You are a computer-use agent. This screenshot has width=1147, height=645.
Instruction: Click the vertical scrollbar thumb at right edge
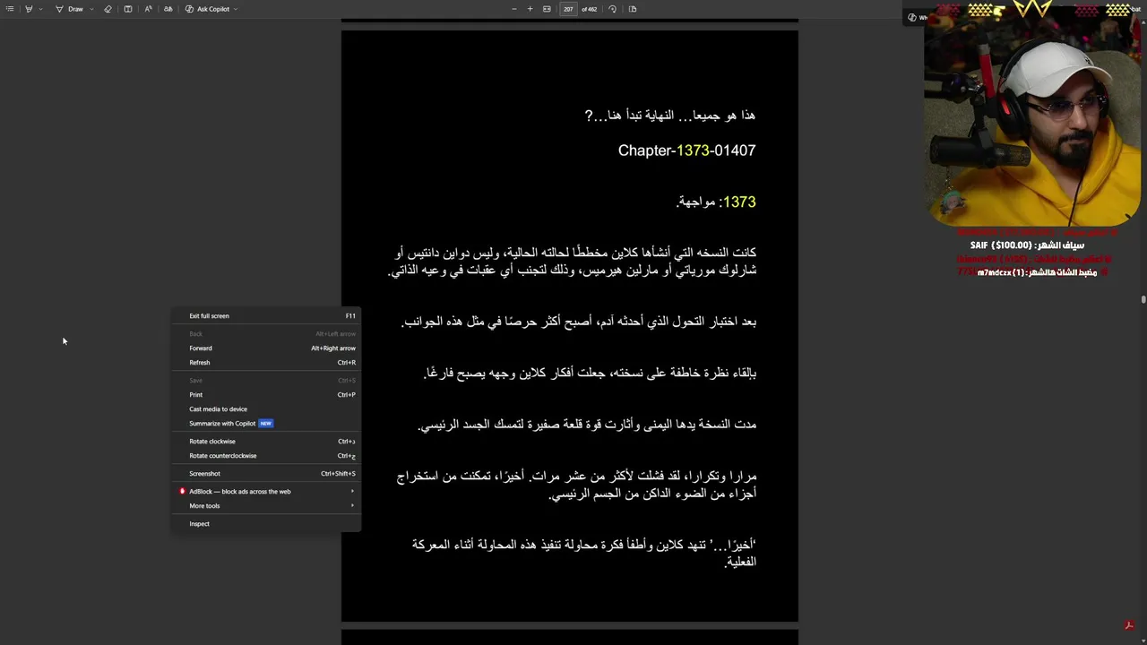[1143, 300]
